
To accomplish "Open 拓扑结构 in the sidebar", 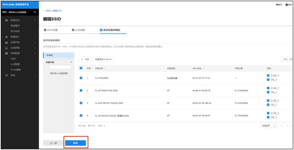I will pos(15,31).
